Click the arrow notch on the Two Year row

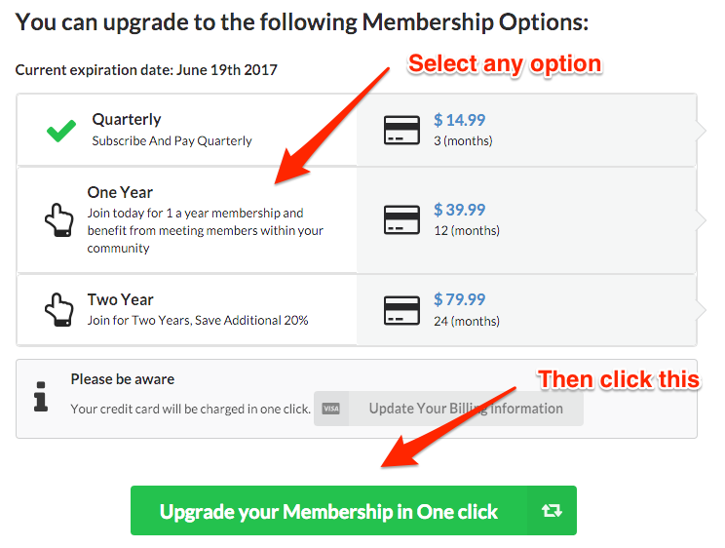702,309
